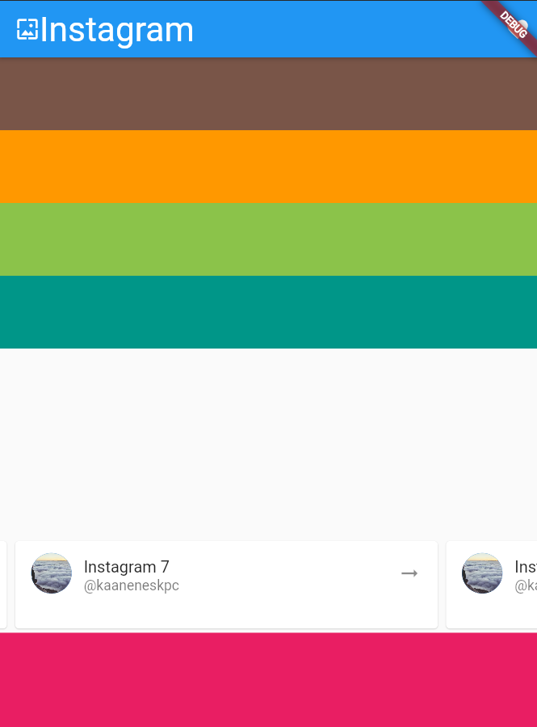Click the empty white area above the cards
The width and height of the screenshot is (537, 727).
point(268,443)
